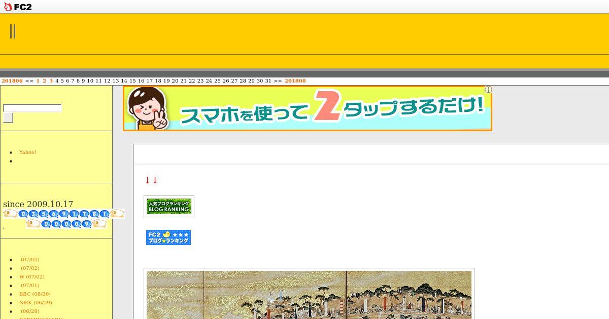Click the blog title bars in the yellow header
The image size is (609, 319).
click(13, 31)
